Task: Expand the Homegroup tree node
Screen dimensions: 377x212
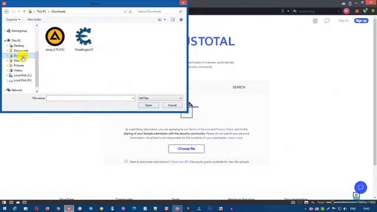Action: pos(5,31)
